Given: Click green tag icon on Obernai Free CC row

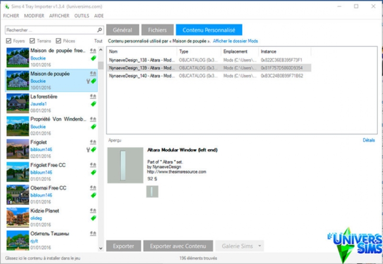Looking at the screenshot, I should pos(93,195).
